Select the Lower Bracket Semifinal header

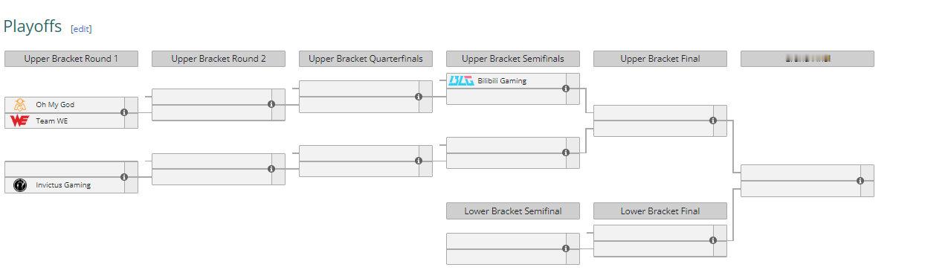pyautogui.click(x=513, y=211)
